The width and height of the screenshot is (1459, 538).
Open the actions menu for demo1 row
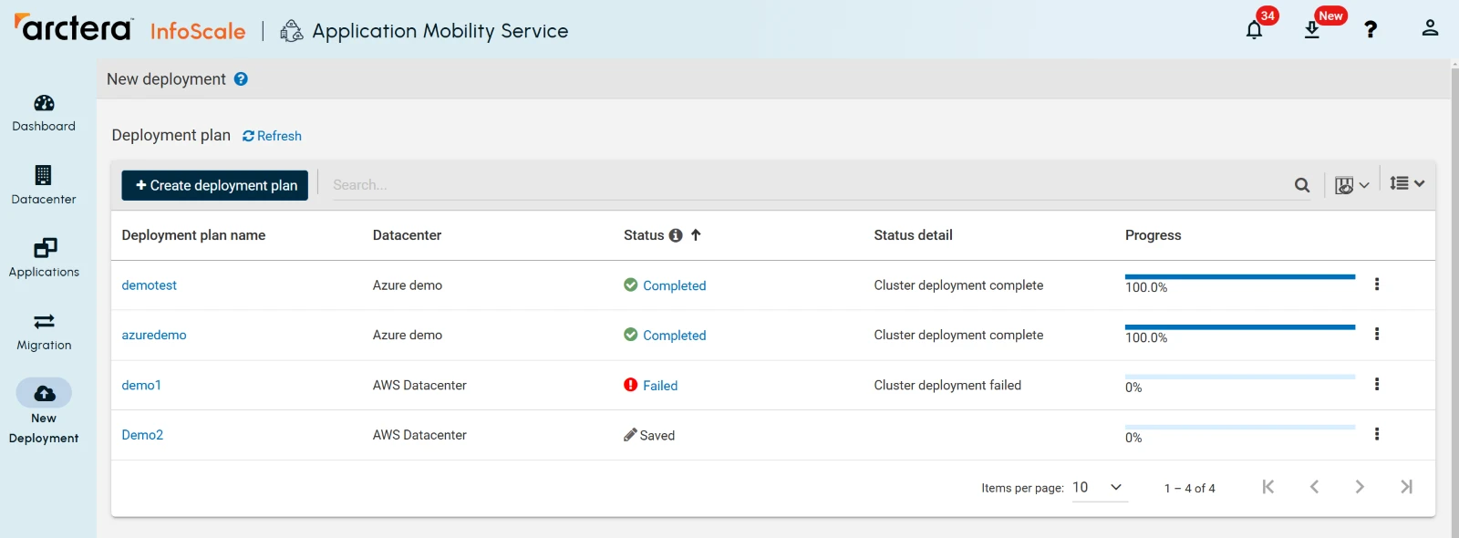[1377, 385]
